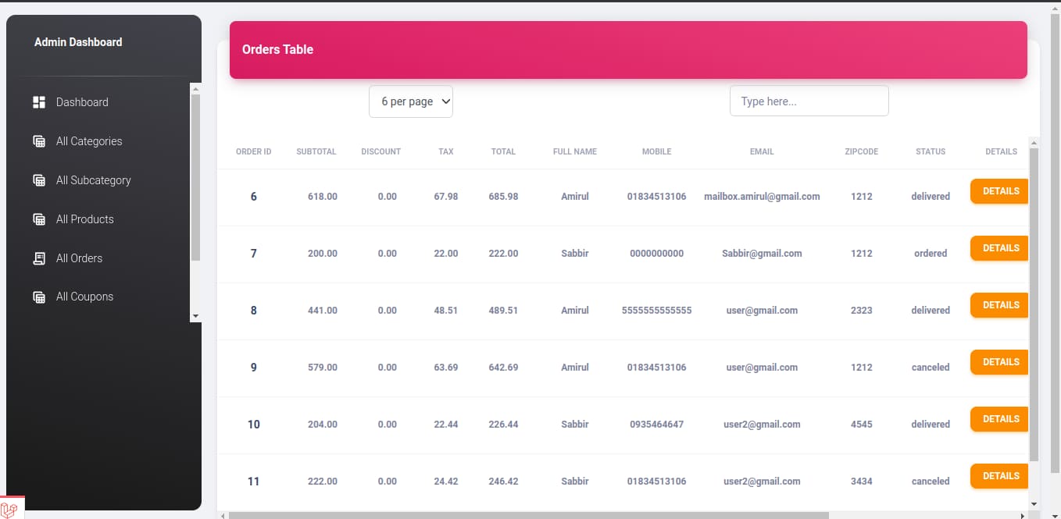This screenshot has width=1061, height=519.
Task: Click the All Orders document icon
Action: (x=38, y=258)
